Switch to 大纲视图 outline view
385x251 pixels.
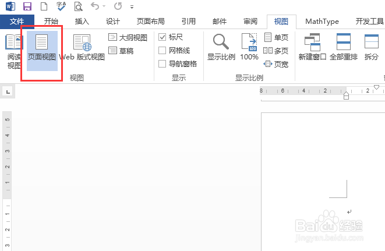(x=128, y=37)
